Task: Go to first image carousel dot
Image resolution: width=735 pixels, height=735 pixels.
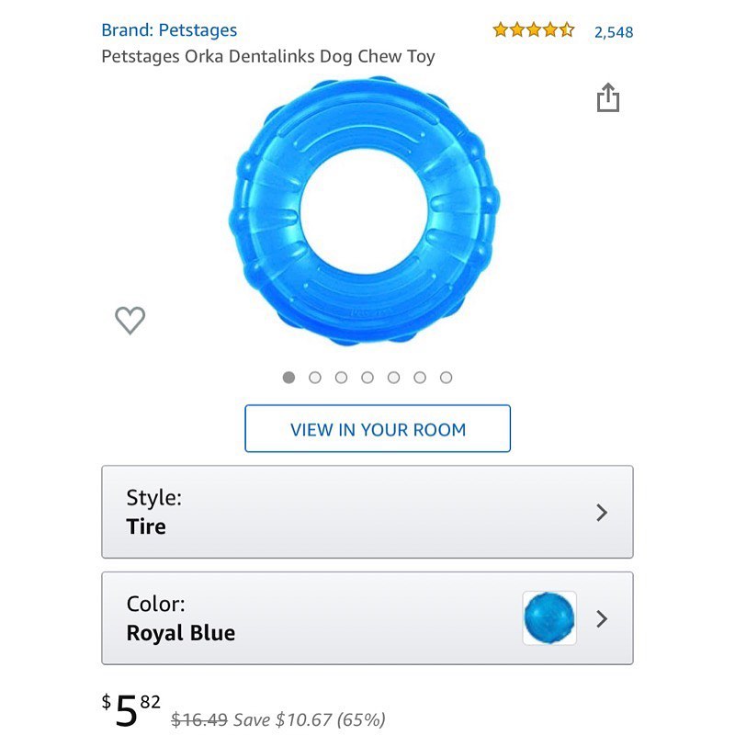Action: (288, 378)
